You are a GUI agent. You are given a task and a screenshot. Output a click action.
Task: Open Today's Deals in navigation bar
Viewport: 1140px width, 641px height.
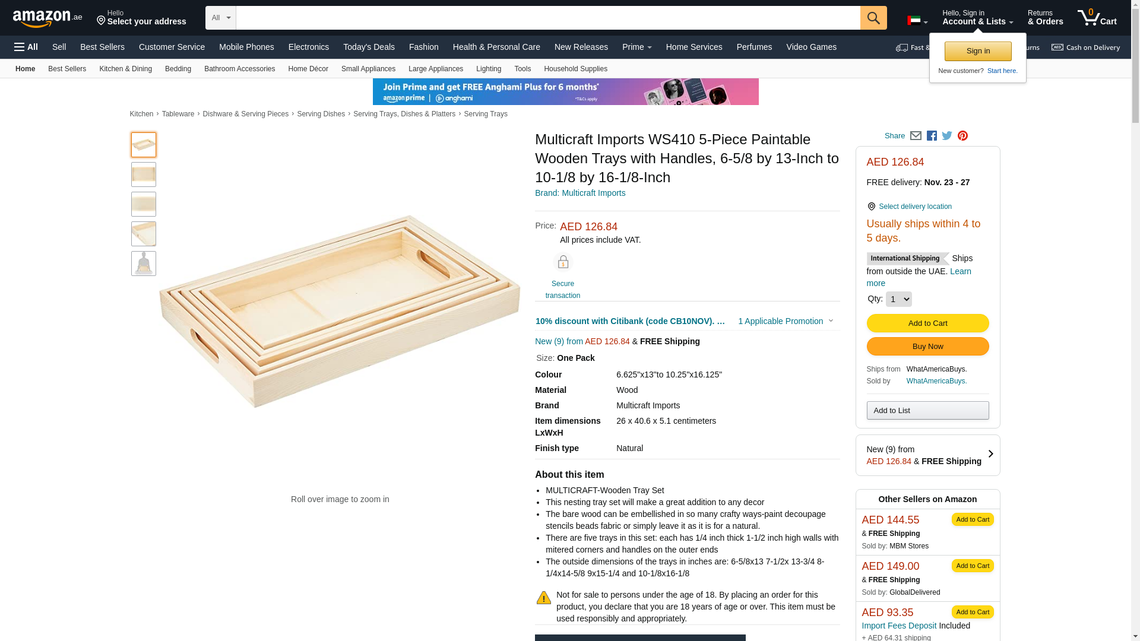coord(369,47)
